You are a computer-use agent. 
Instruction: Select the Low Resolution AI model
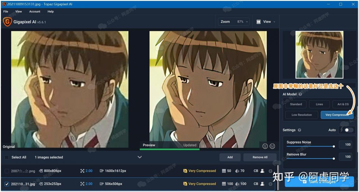point(302,115)
